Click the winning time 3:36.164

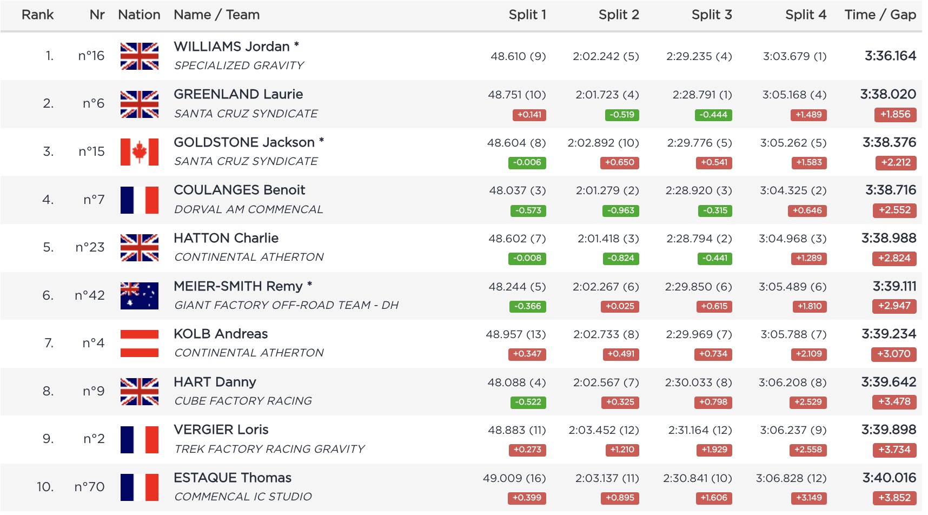[890, 56]
